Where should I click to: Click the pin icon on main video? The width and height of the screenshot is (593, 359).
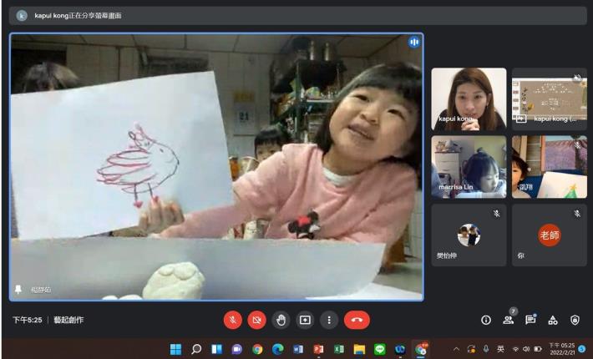pos(18,289)
